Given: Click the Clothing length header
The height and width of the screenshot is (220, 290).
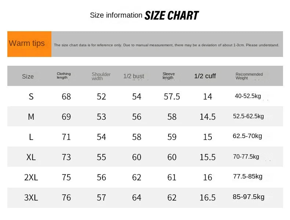Looking at the screenshot, I should 64,76.
